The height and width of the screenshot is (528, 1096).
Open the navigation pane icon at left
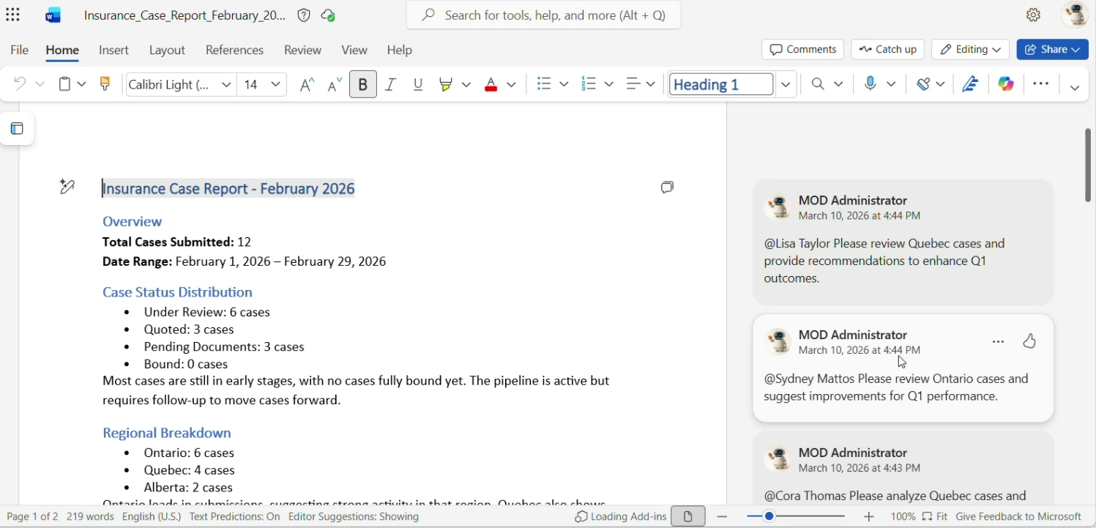click(x=17, y=129)
